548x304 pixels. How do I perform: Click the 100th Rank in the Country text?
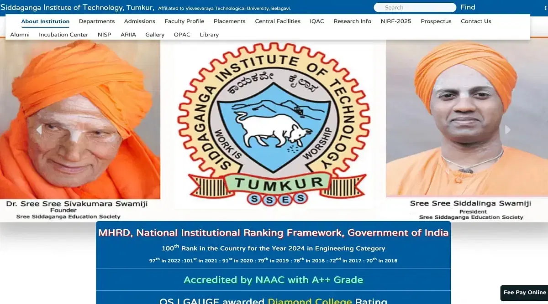pyautogui.click(x=273, y=248)
